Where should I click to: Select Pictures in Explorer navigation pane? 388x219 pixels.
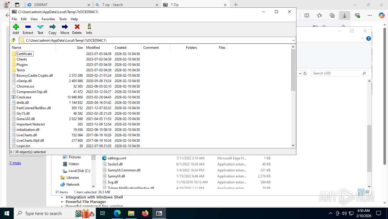[72, 157]
